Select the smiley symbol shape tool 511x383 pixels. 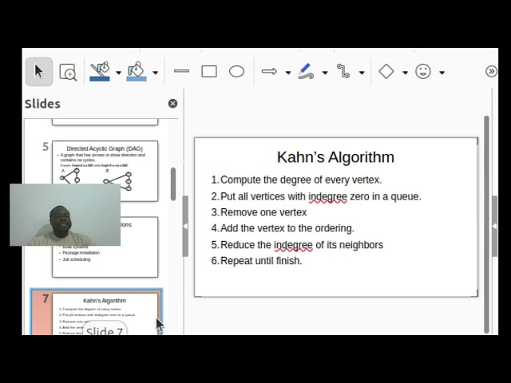[423, 71]
